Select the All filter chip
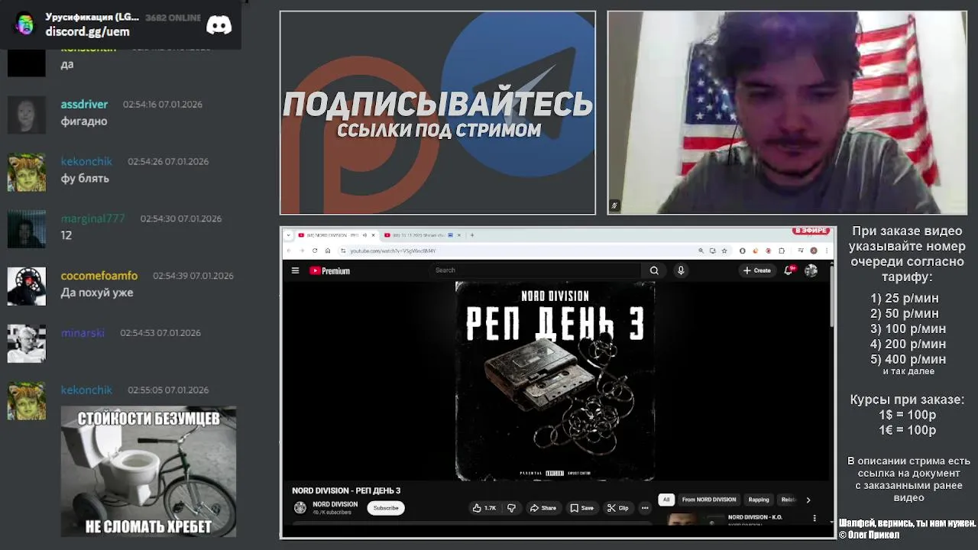 tap(666, 500)
